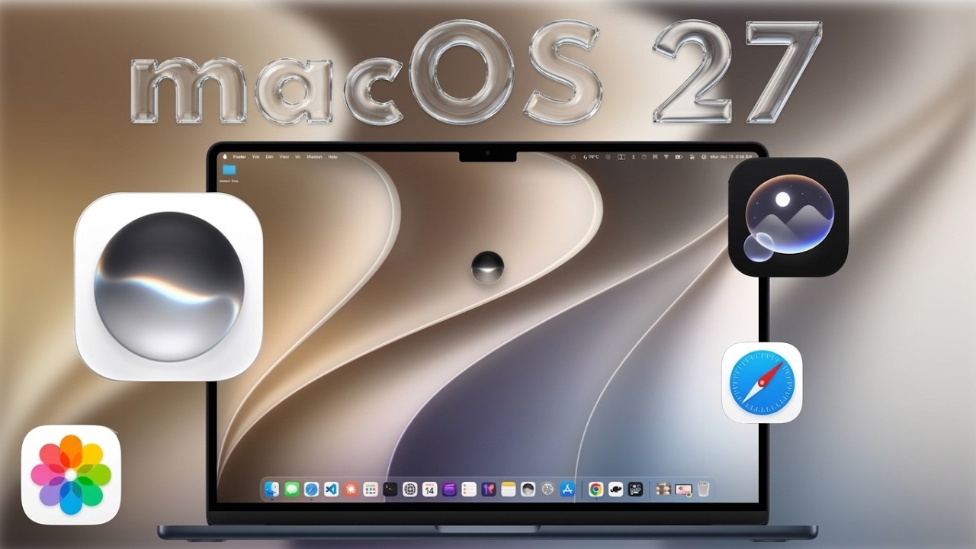Open Reminders from the Dock
976x549 pixels.
pyautogui.click(x=469, y=490)
